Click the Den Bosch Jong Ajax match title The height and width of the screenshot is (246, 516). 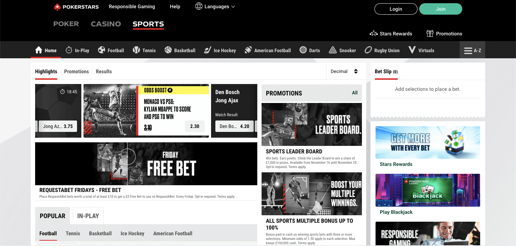[x=228, y=96]
